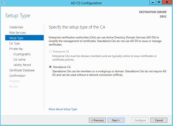Go to the Validity Period sub-step
Screen dimensions: 173x126
(22, 65)
